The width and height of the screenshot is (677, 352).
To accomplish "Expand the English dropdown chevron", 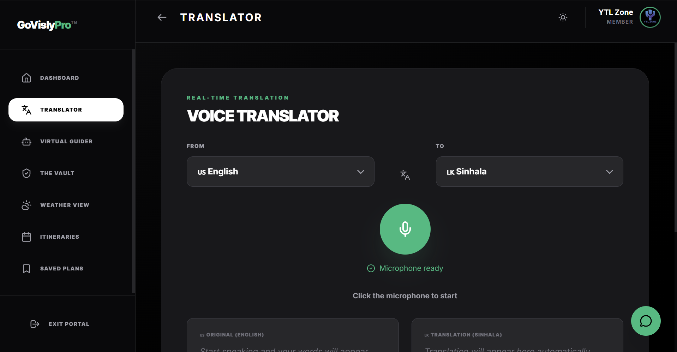I will (x=361, y=172).
